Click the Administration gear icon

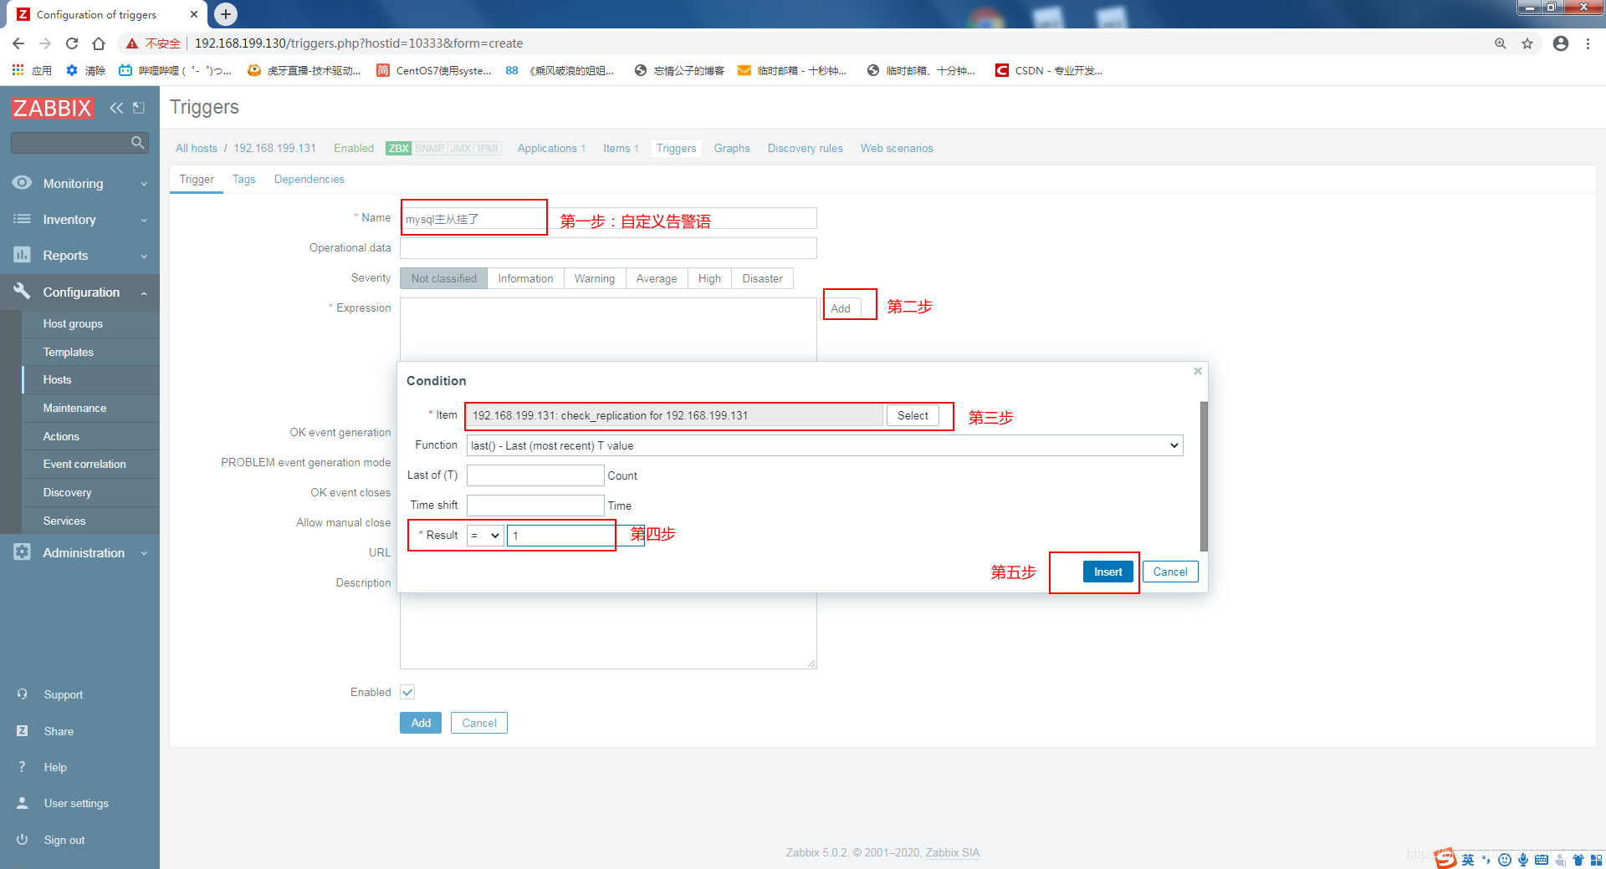click(x=23, y=552)
